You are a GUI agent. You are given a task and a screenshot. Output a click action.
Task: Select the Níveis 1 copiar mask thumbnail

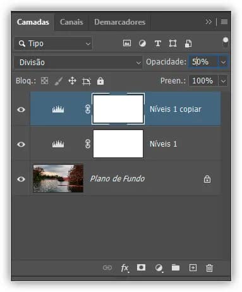tap(118, 109)
